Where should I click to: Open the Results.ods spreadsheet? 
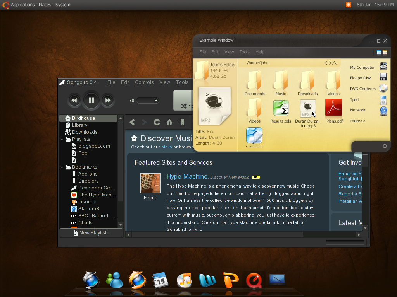tap(281, 108)
